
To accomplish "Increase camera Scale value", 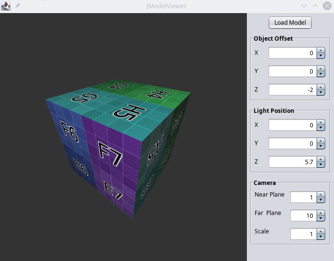I will point(321,231).
